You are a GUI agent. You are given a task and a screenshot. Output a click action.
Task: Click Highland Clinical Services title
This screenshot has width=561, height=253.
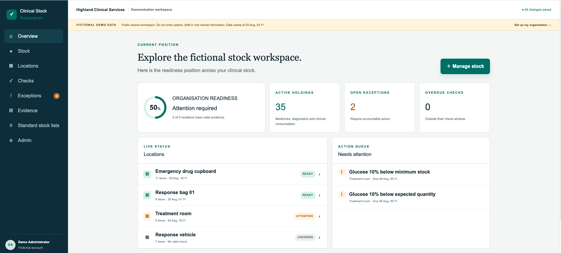[101, 10]
